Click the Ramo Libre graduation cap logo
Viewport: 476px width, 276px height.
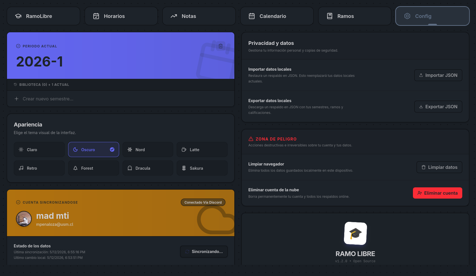tap(355, 233)
